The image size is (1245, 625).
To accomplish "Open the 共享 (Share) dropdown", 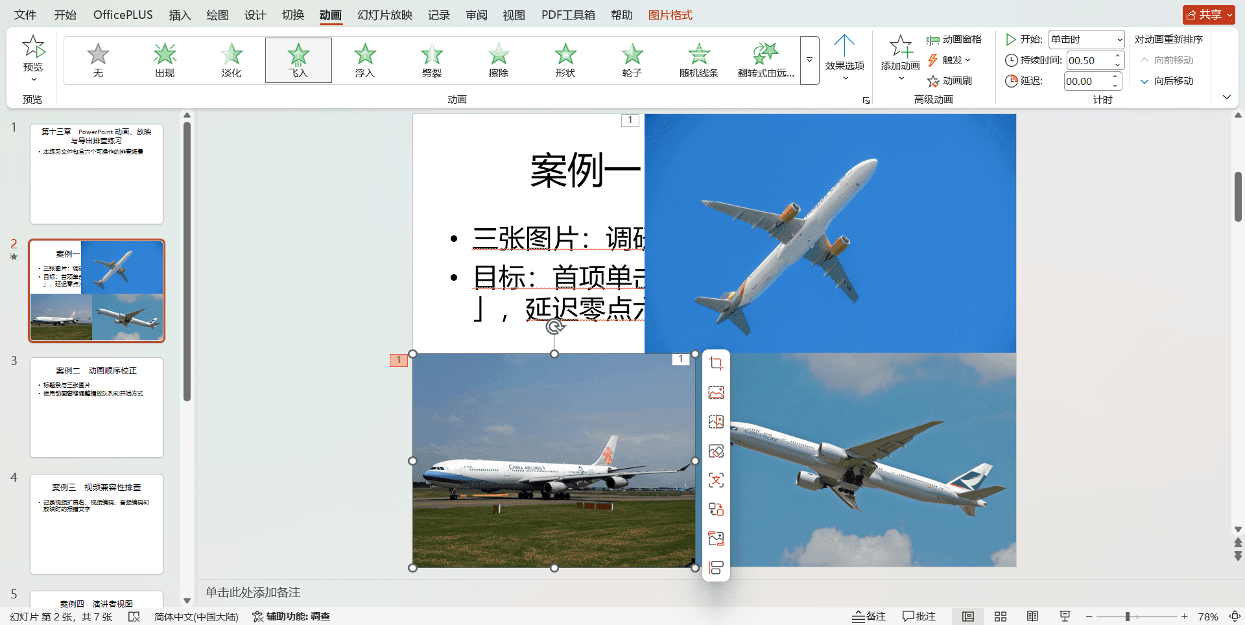I will [1209, 15].
